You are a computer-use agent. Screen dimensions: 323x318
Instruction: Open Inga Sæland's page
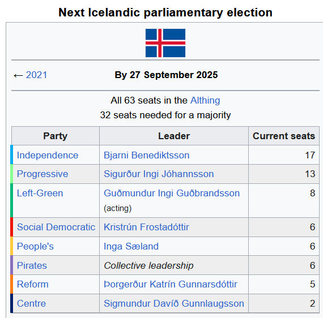pos(131,246)
